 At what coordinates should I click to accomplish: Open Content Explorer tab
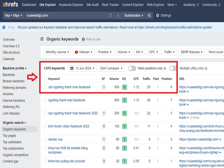point(133,5)
